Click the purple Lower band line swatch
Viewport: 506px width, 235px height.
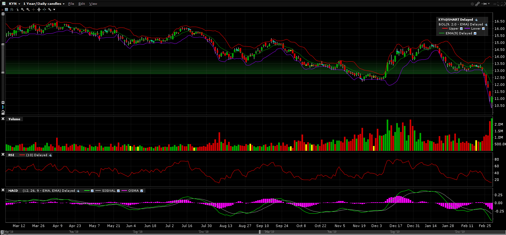tap(467, 29)
